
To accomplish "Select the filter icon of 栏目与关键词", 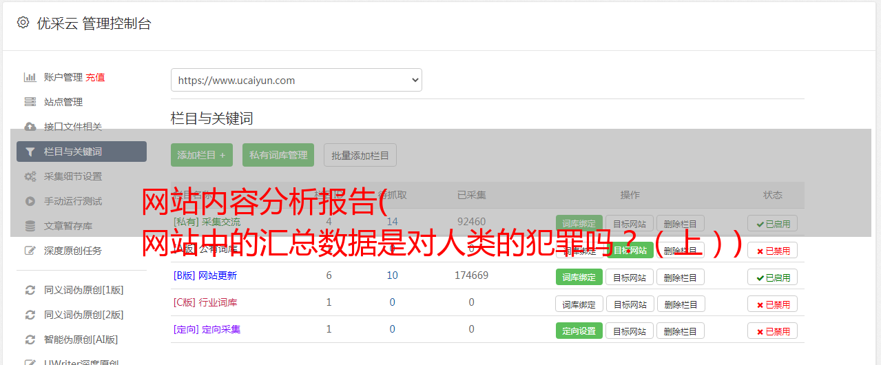I will 30,152.
